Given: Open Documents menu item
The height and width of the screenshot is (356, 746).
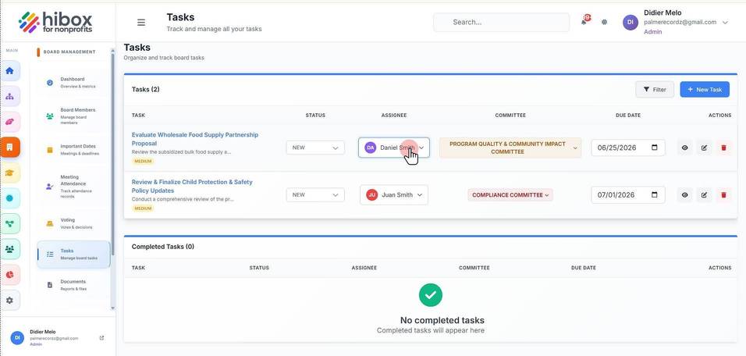Looking at the screenshot, I should click(74, 285).
